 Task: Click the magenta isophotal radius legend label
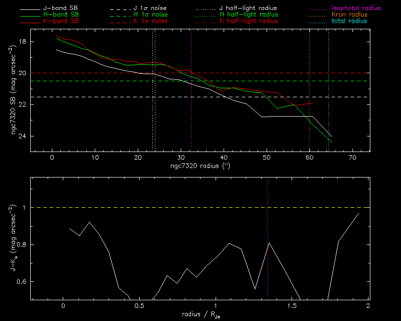pyautogui.click(x=356, y=8)
